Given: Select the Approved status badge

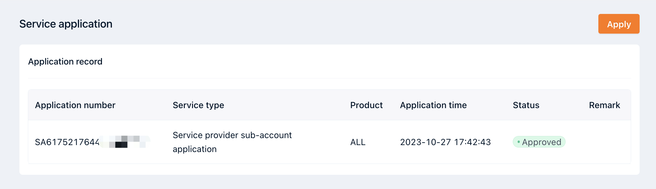Looking at the screenshot, I should [x=539, y=142].
